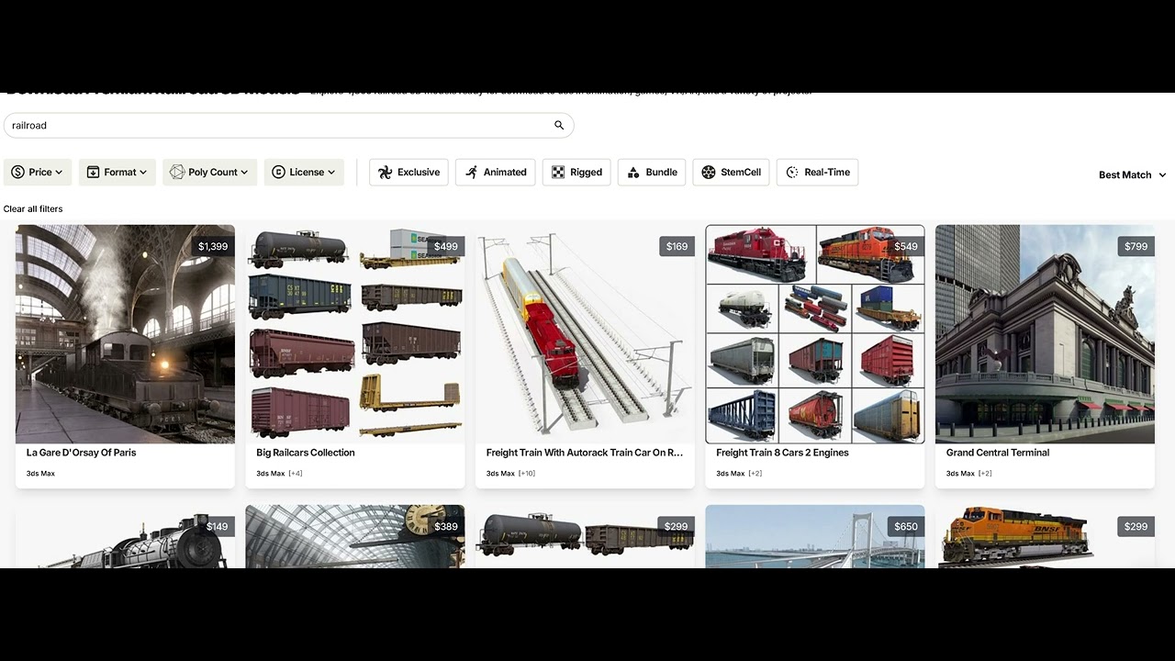Open the 8 Cars 2 Engines grid thumbnail
Screen dimensions: 1175x661
coord(815,334)
